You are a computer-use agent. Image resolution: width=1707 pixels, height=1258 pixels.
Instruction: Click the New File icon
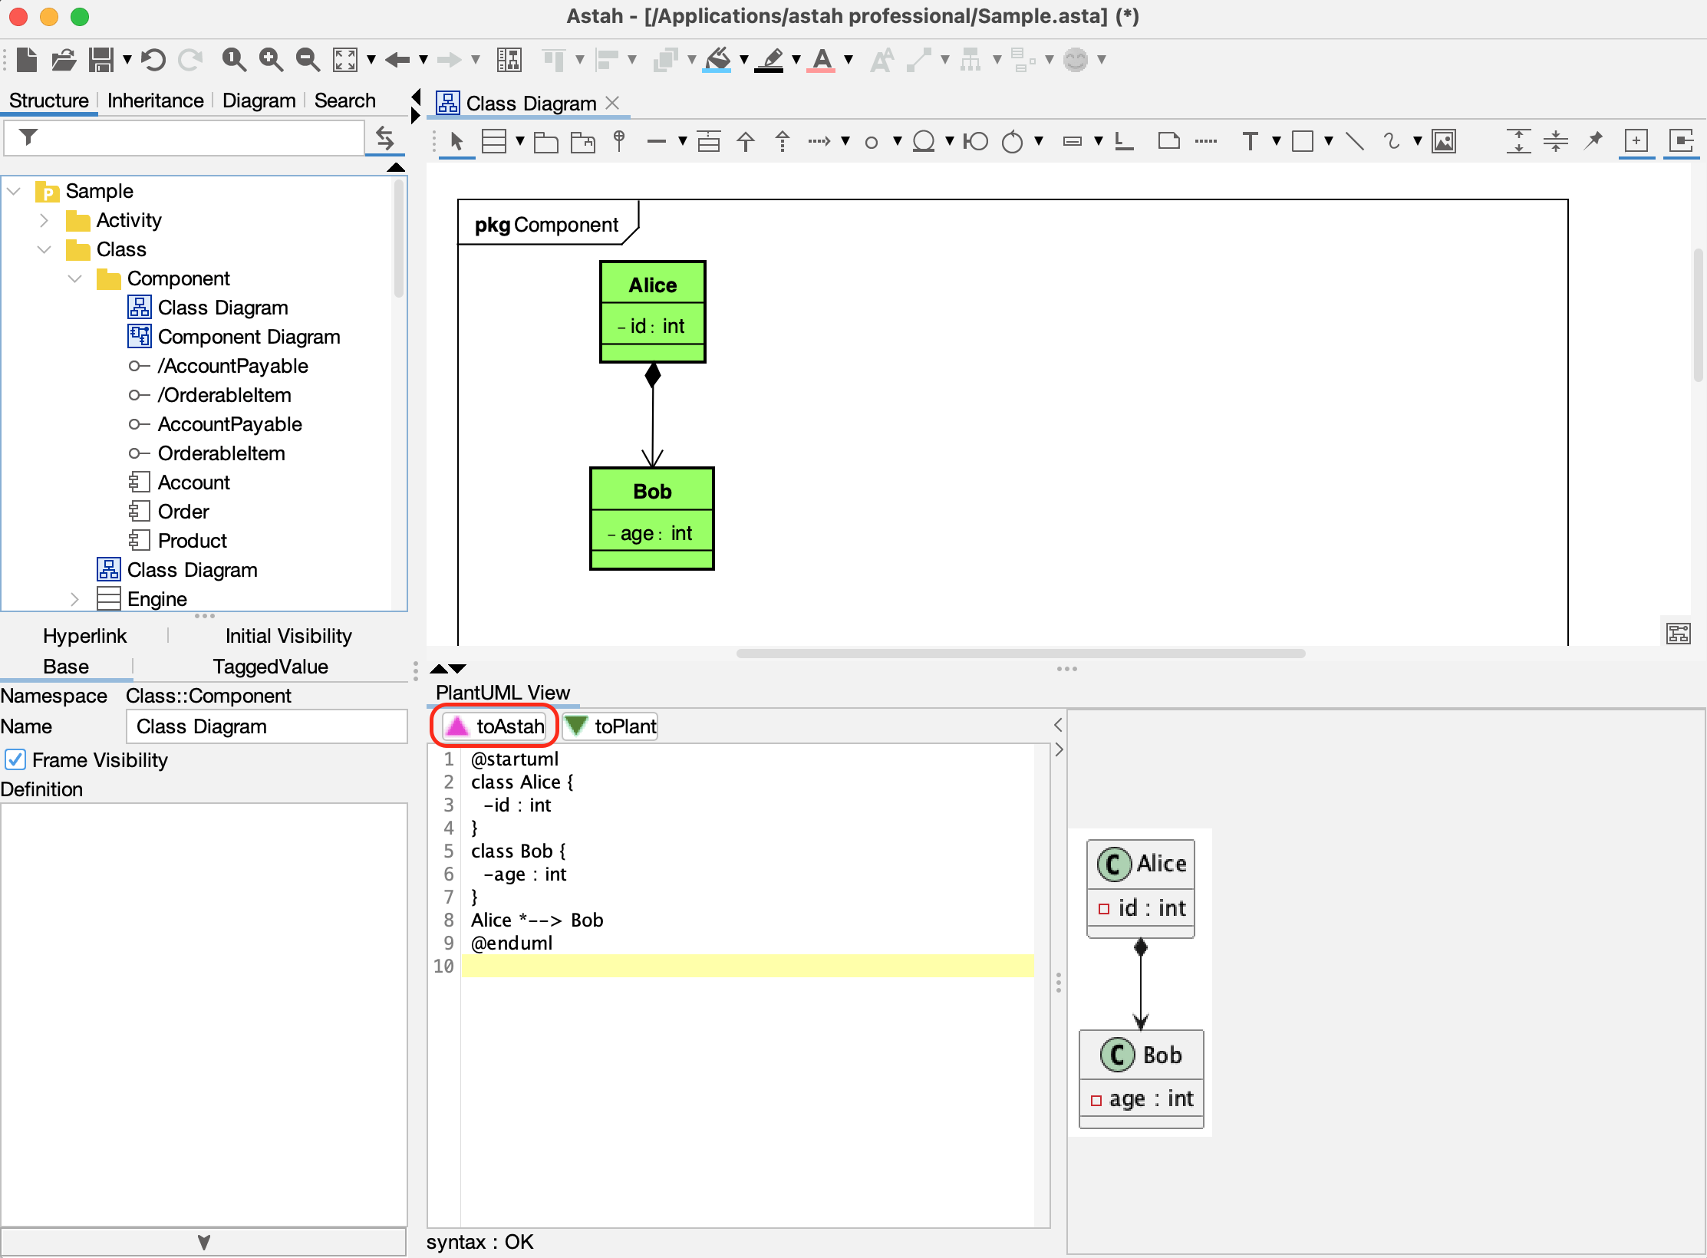click(x=27, y=59)
